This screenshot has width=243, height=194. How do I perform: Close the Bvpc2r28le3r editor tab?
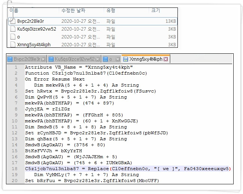[x=43, y=59]
